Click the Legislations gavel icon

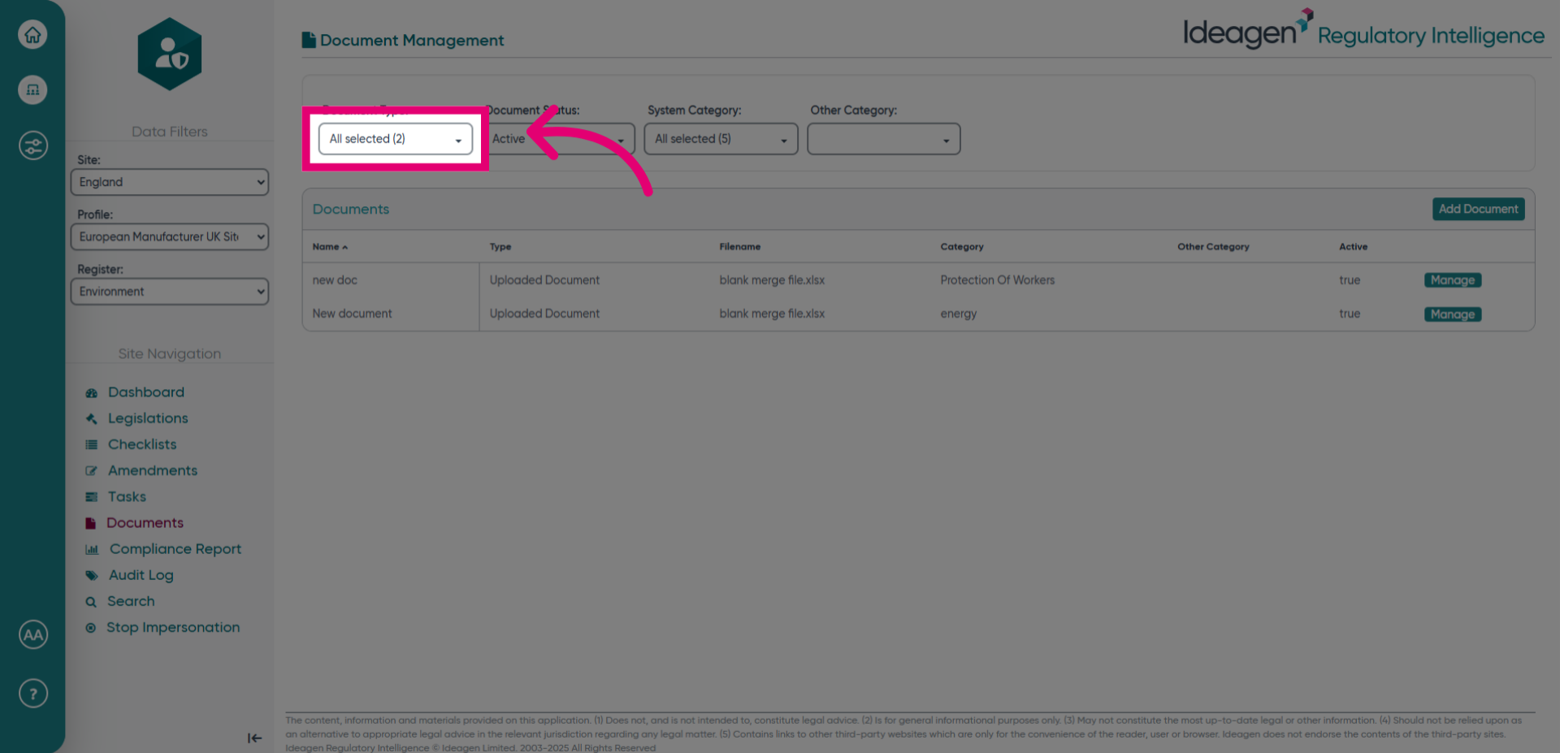pos(91,419)
